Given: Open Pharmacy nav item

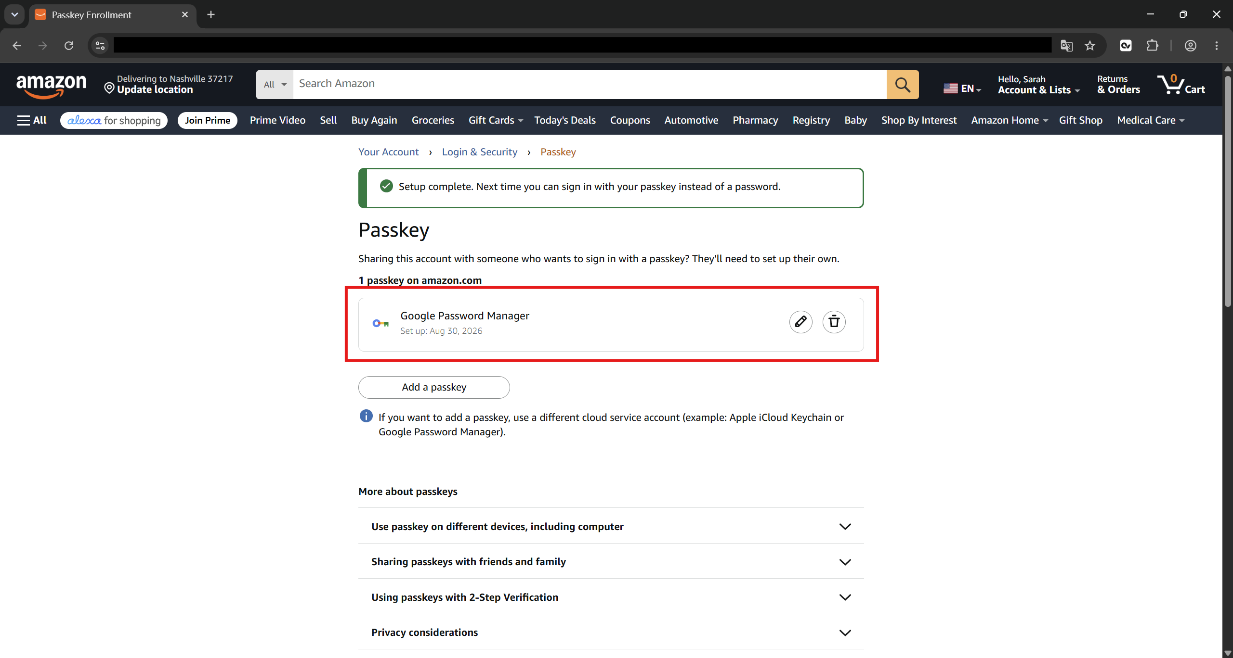Looking at the screenshot, I should pos(755,120).
